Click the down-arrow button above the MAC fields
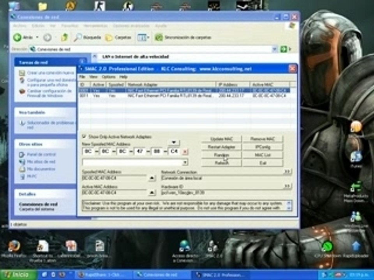The height and width of the screenshot is (280, 374). click(174, 142)
